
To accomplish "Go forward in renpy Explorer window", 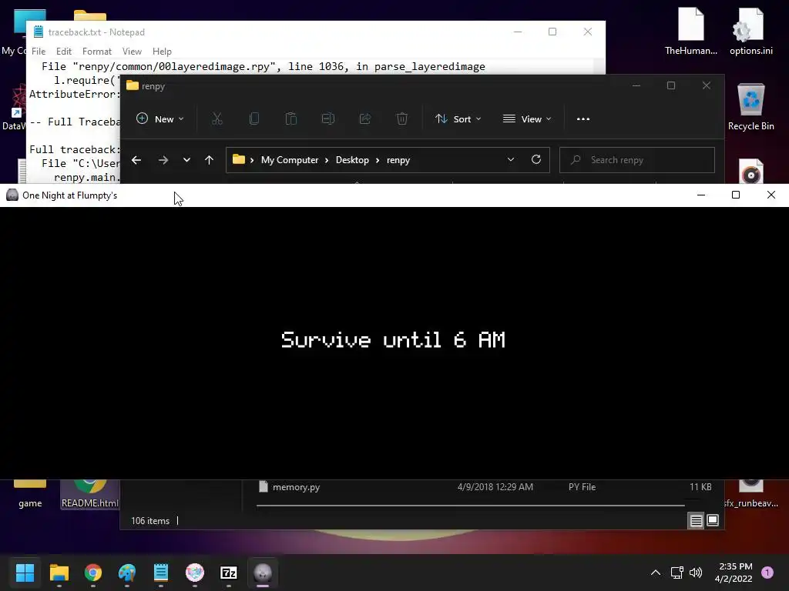I will click(x=163, y=160).
